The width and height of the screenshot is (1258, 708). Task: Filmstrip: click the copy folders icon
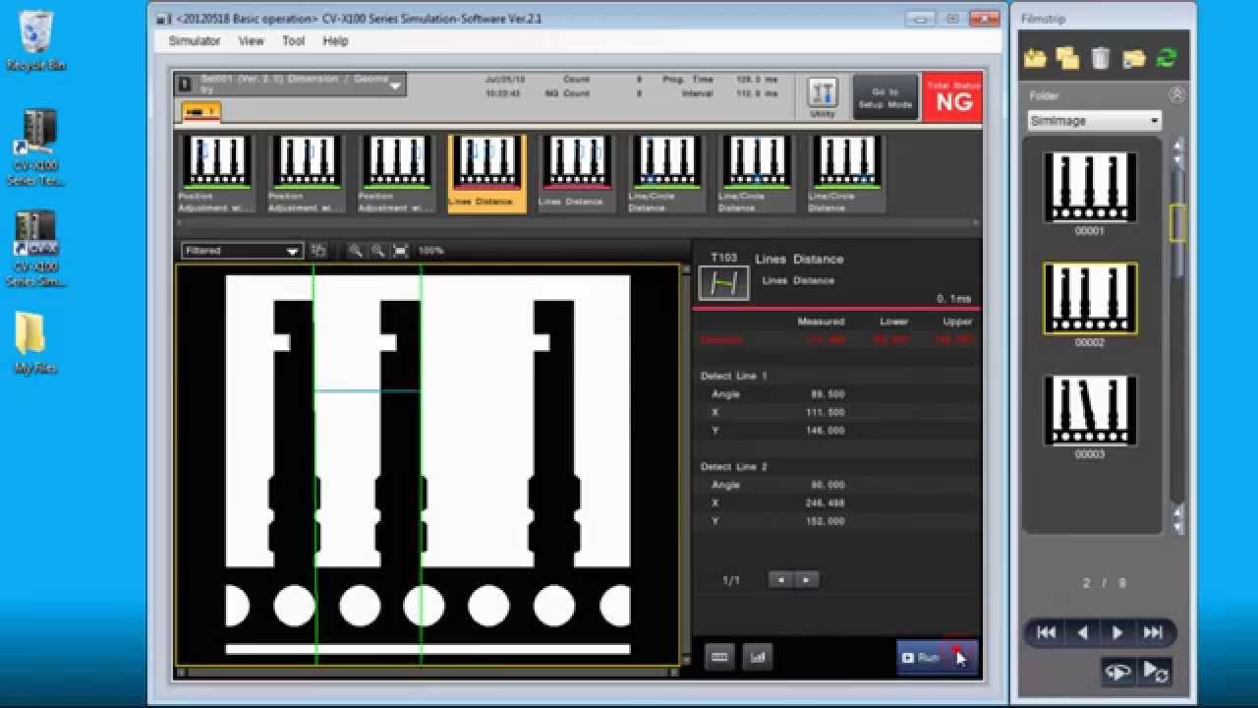[1067, 59]
